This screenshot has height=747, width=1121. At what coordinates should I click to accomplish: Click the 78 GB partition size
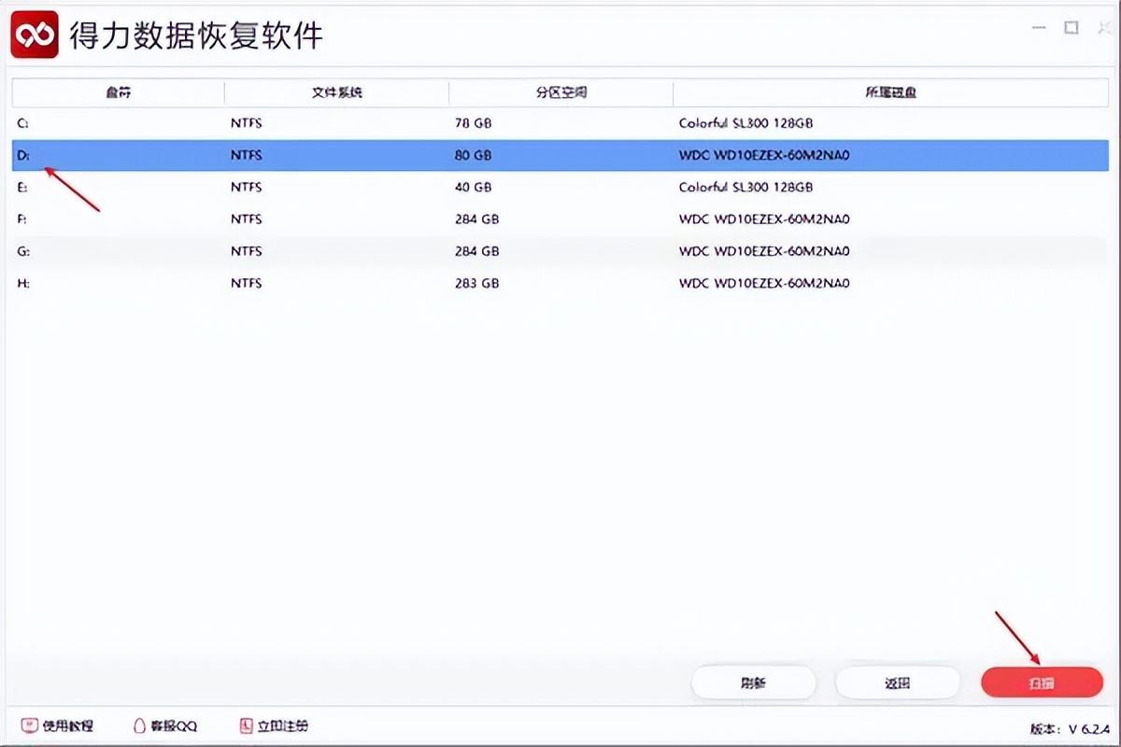tap(473, 123)
